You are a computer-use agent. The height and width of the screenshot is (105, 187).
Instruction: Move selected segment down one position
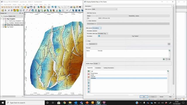pyautogui.click(x=89, y=89)
